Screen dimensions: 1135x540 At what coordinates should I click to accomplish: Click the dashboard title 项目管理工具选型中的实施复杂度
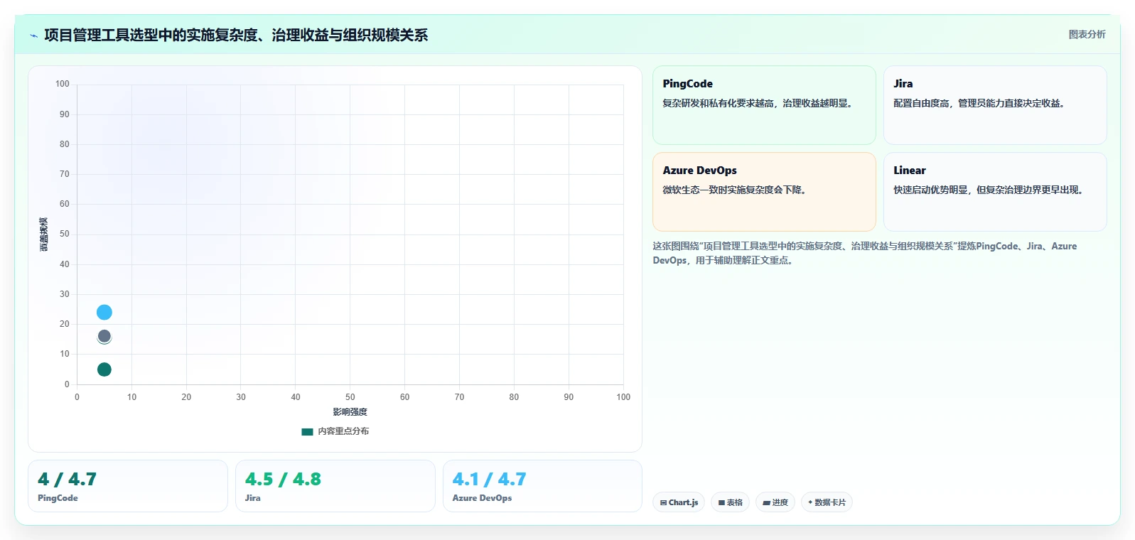pos(236,35)
